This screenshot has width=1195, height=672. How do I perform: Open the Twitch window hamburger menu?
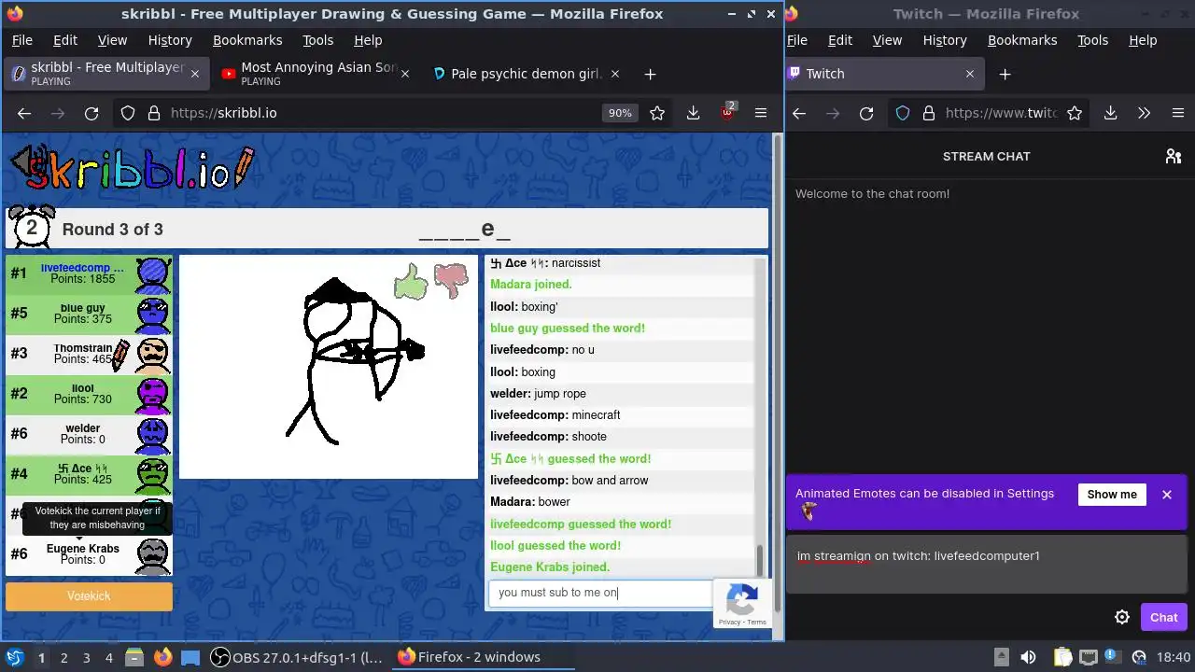click(1177, 113)
